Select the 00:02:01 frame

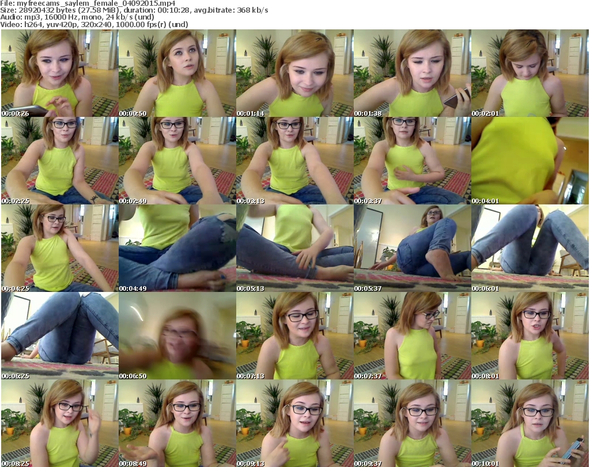coord(530,73)
